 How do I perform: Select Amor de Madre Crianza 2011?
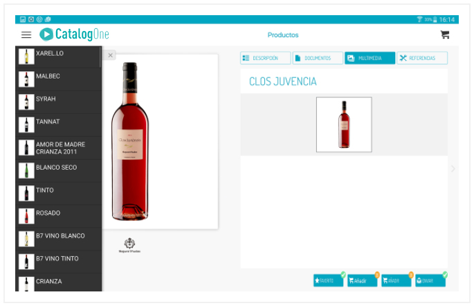tap(58, 148)
